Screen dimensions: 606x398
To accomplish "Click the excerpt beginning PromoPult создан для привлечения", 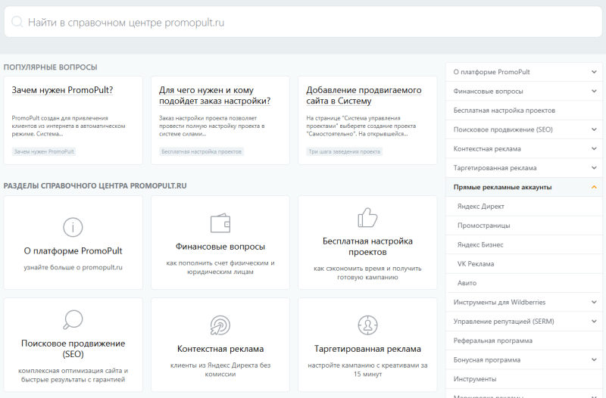I will (x=68, y=126).
